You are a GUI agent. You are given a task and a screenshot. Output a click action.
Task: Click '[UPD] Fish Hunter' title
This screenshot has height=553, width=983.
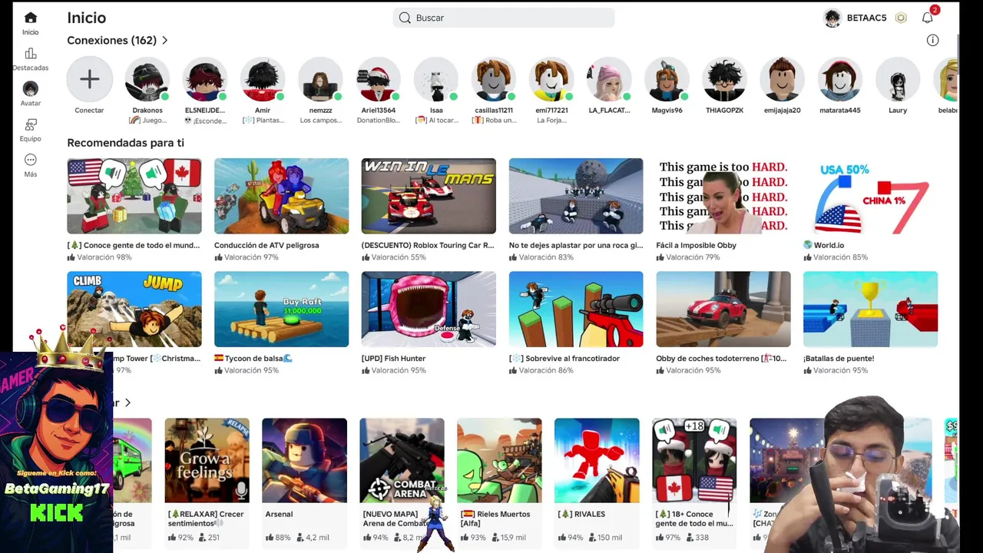(x=393, y=358)
